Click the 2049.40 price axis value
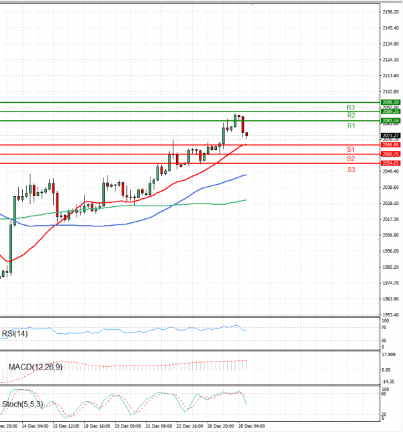The width and height of the screenshot is (403, 432). (x=391, y=171)
